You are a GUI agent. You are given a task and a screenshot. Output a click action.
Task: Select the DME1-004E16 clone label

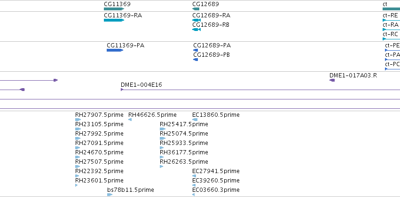click(x=141, y=85)
